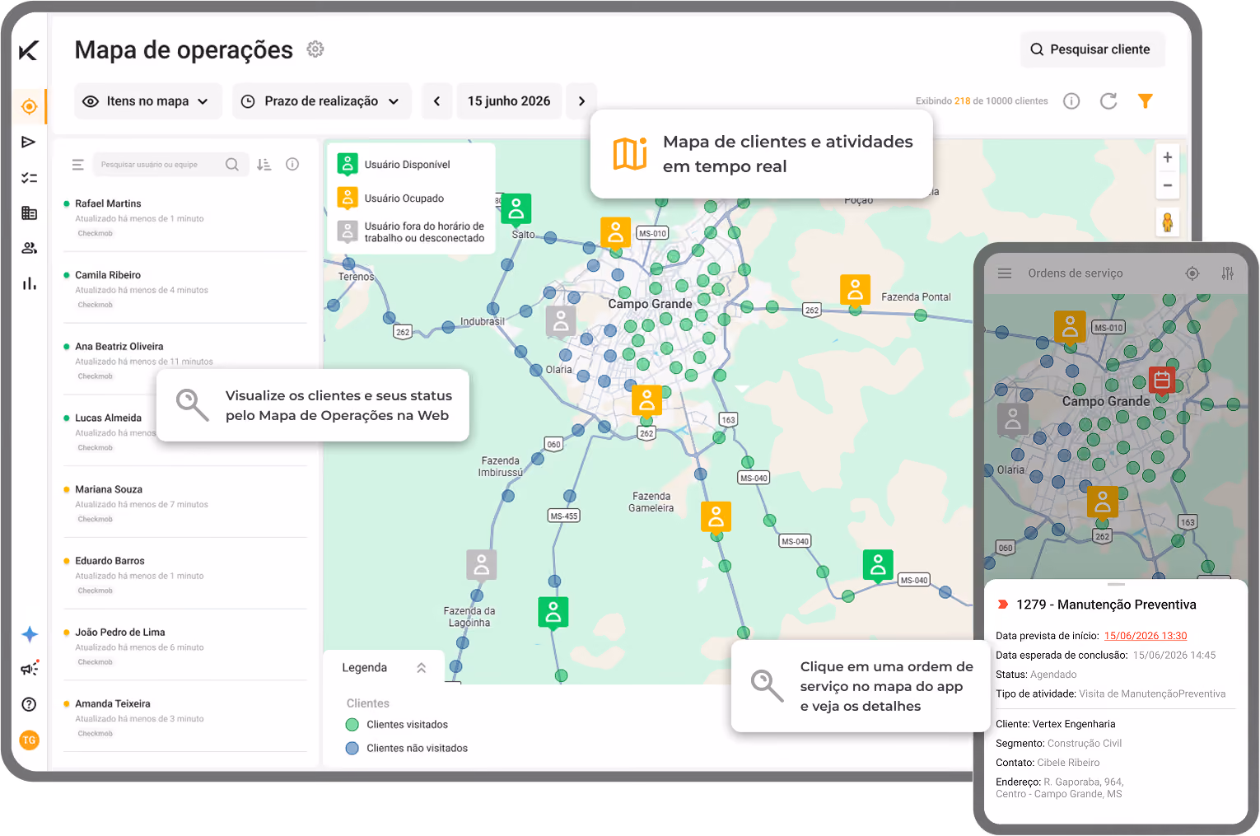Zoom in with the map plus button
The width and height of the screenshot is (1260, 836).
1167,157
